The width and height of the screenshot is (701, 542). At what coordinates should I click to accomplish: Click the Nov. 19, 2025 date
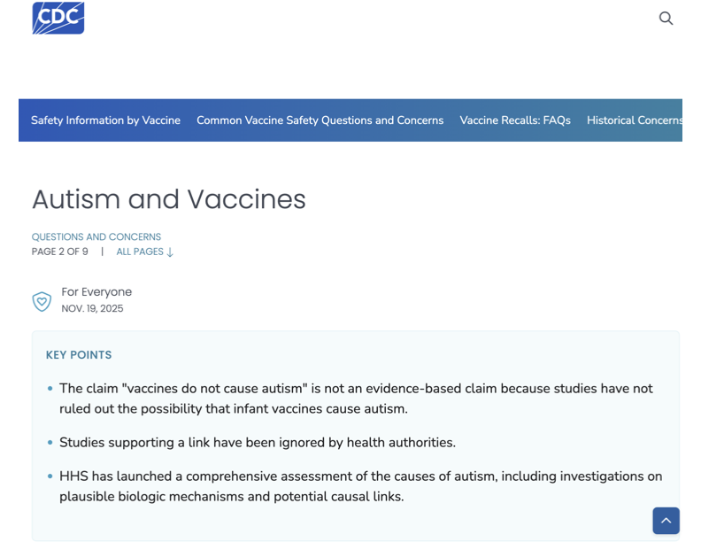92,308
